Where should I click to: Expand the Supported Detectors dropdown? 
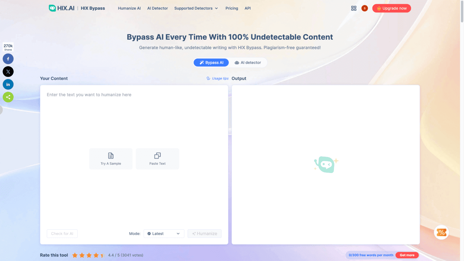point(196,8)
